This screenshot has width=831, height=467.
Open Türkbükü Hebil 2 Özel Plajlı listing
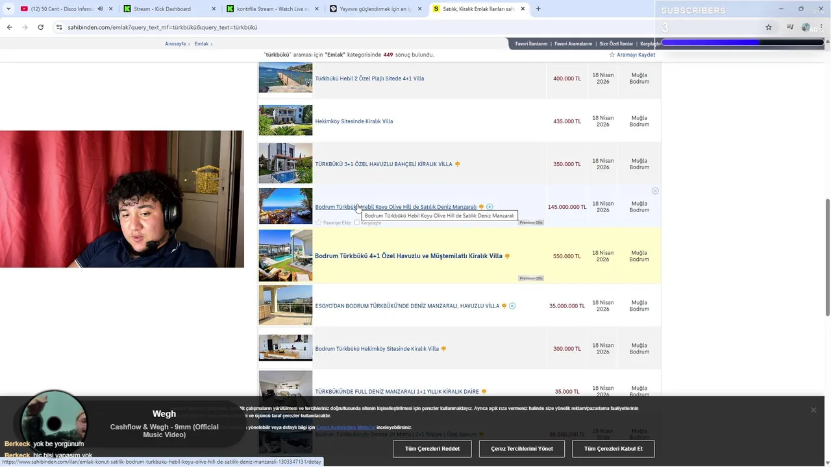click(x=369, y=78)
